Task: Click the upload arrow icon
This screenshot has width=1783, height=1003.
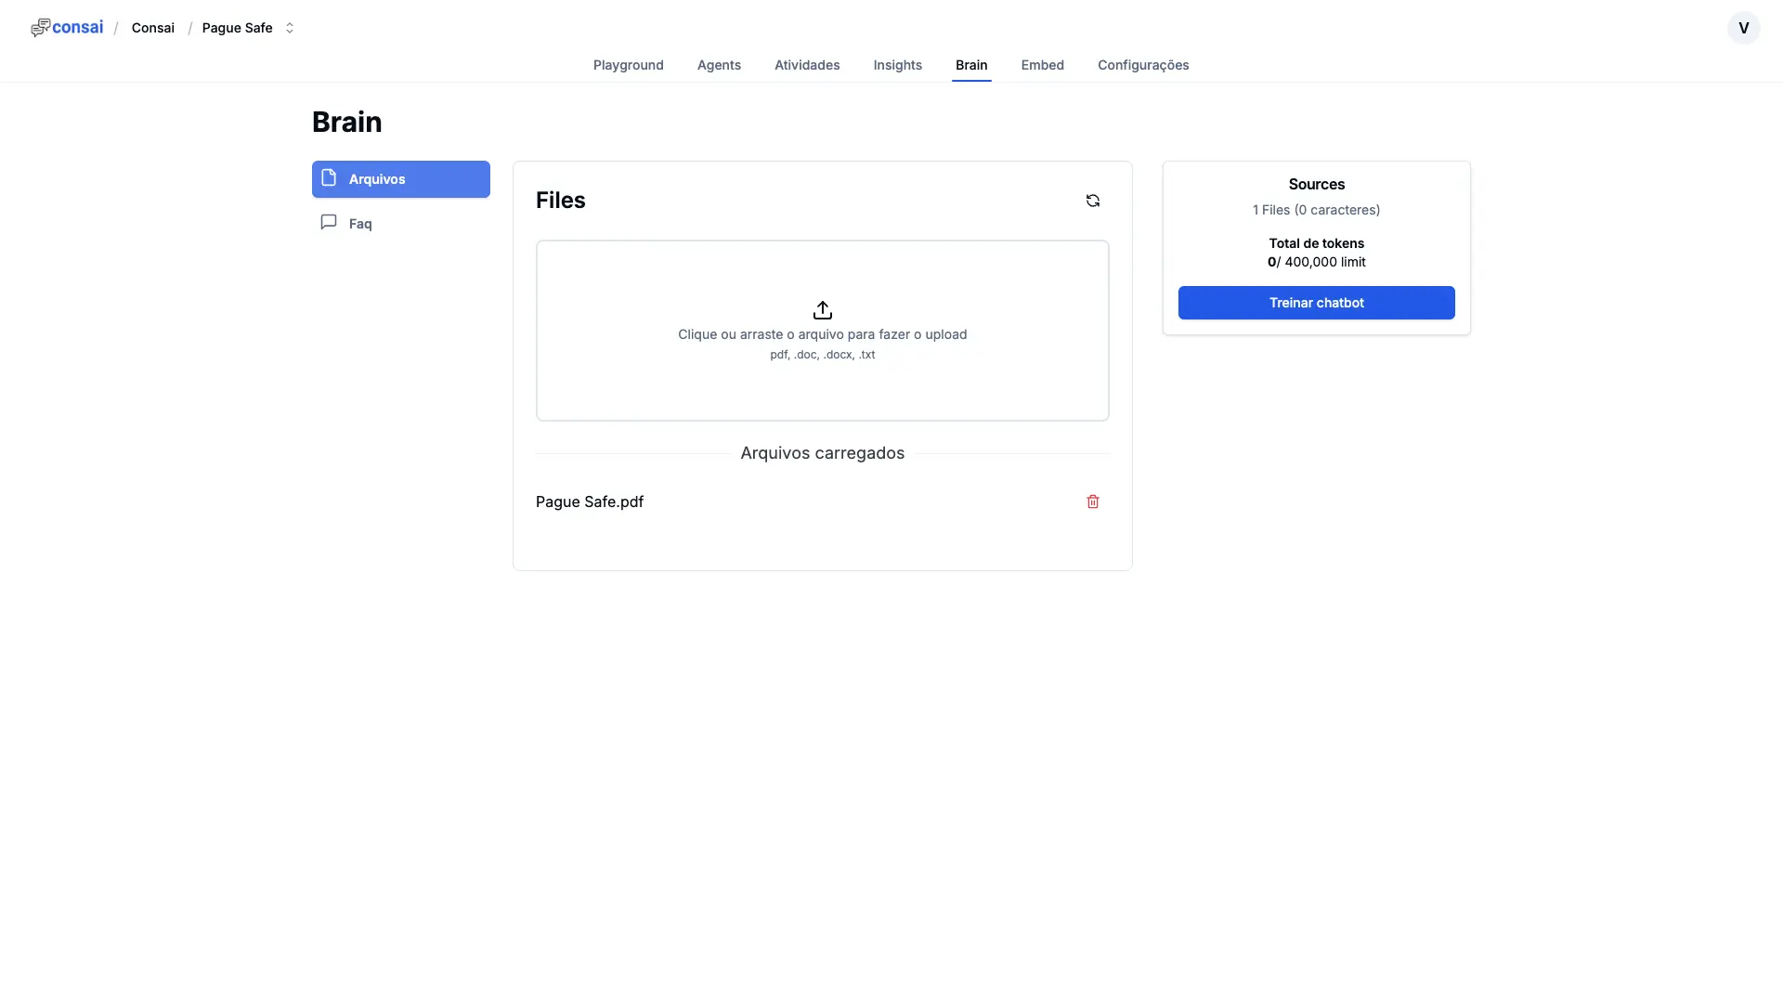Action: click(x=822, y=310)
